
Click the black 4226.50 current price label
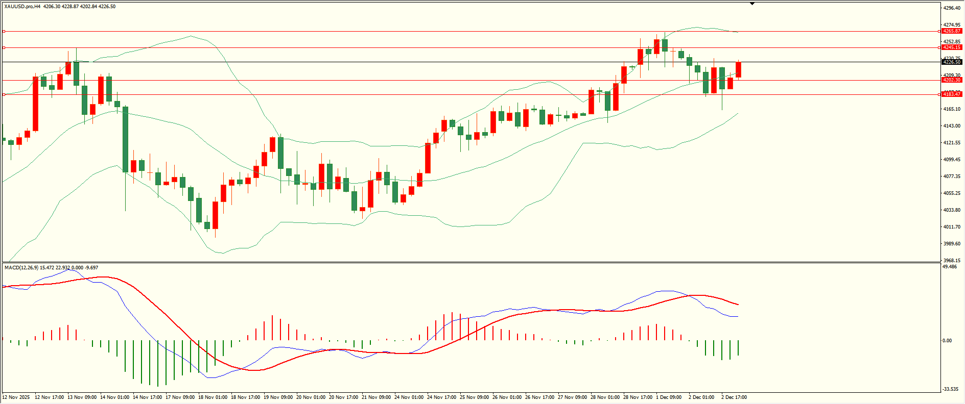click(952, 62)
